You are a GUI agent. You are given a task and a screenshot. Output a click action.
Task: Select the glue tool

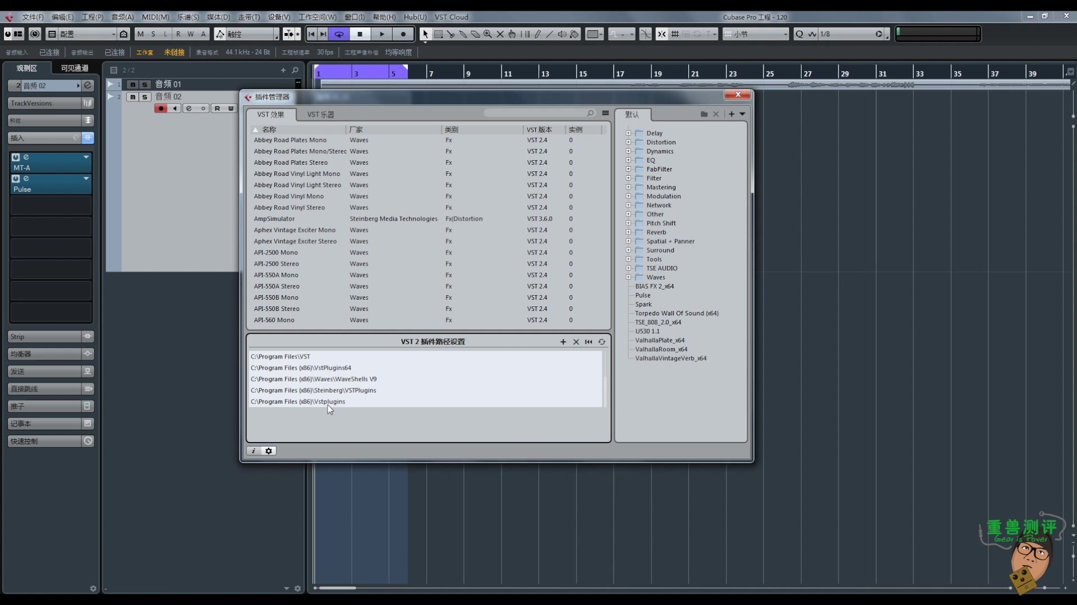click(x=463, y=34)
